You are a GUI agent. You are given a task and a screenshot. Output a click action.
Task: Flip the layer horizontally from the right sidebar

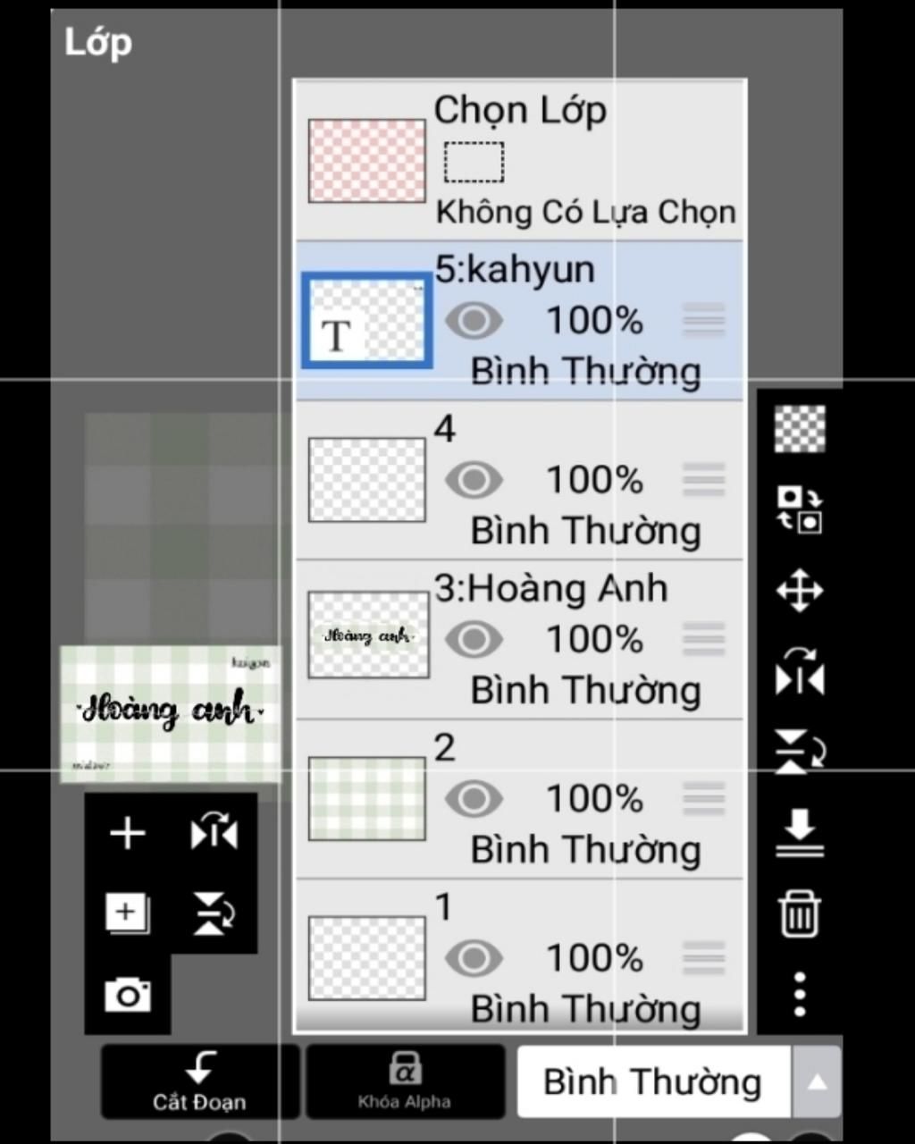point(799,672)
